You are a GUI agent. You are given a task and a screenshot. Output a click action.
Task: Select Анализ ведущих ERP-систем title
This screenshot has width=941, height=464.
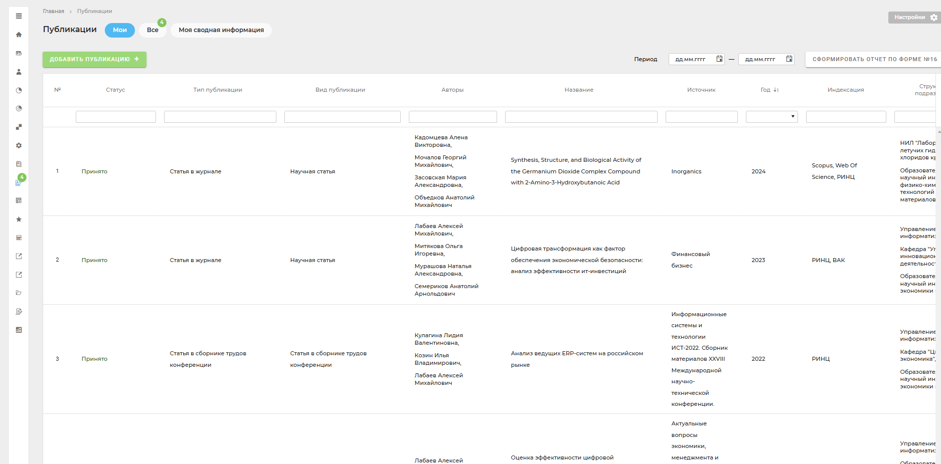577,359
